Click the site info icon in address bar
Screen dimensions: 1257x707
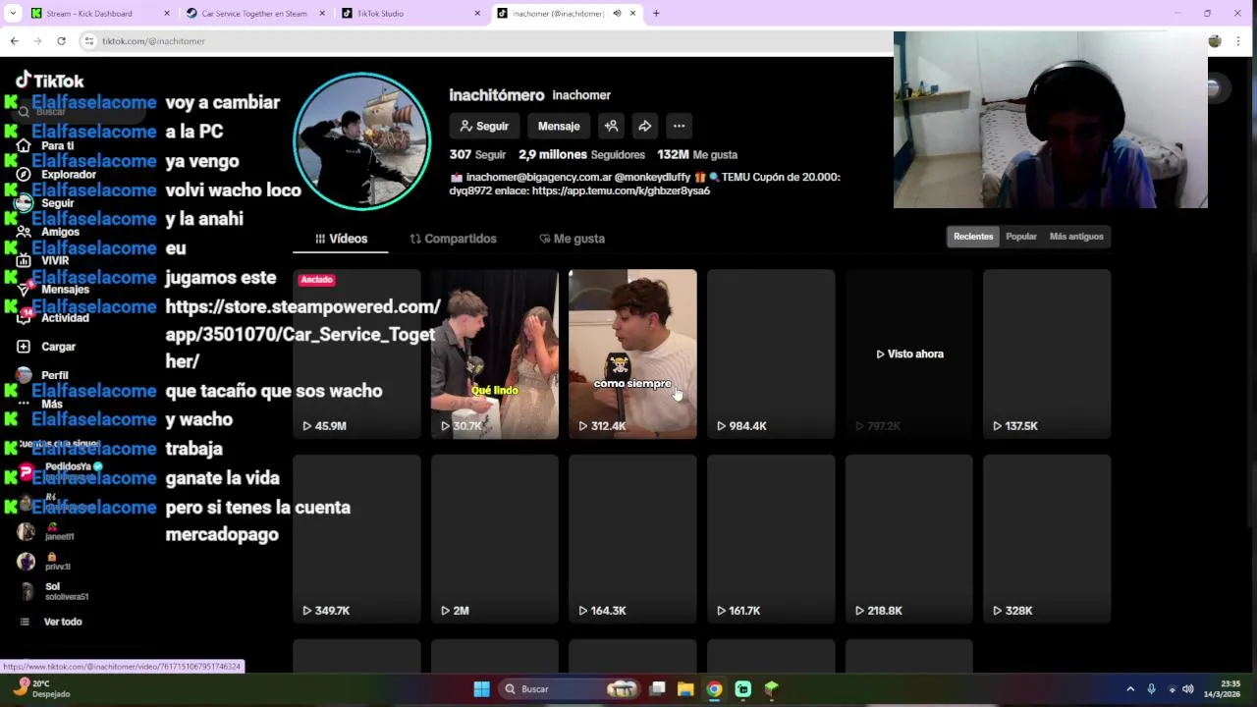(x=89, y=41)
